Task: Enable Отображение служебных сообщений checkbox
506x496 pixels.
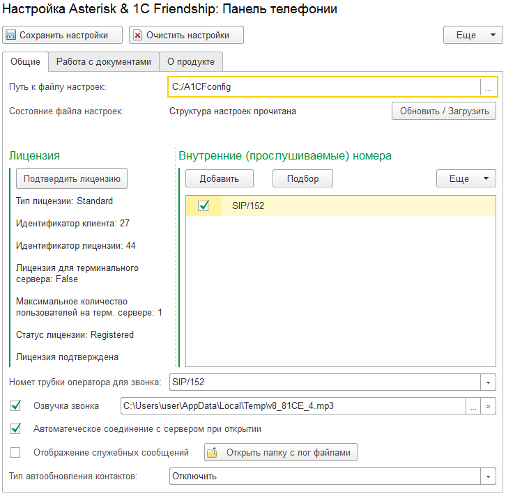Action: tap(15, 453)
